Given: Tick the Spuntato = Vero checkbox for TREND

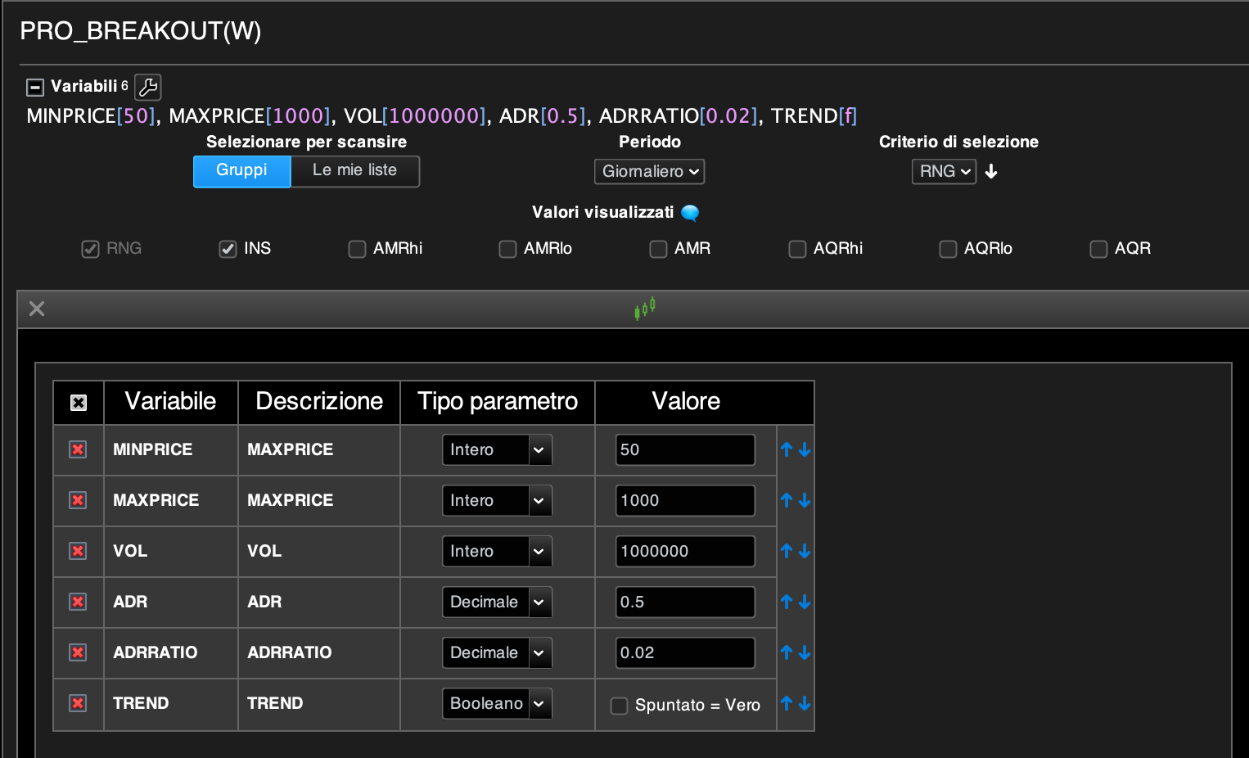Looking at the screenshot, I should pyautogui.click(x=620, y=705).
